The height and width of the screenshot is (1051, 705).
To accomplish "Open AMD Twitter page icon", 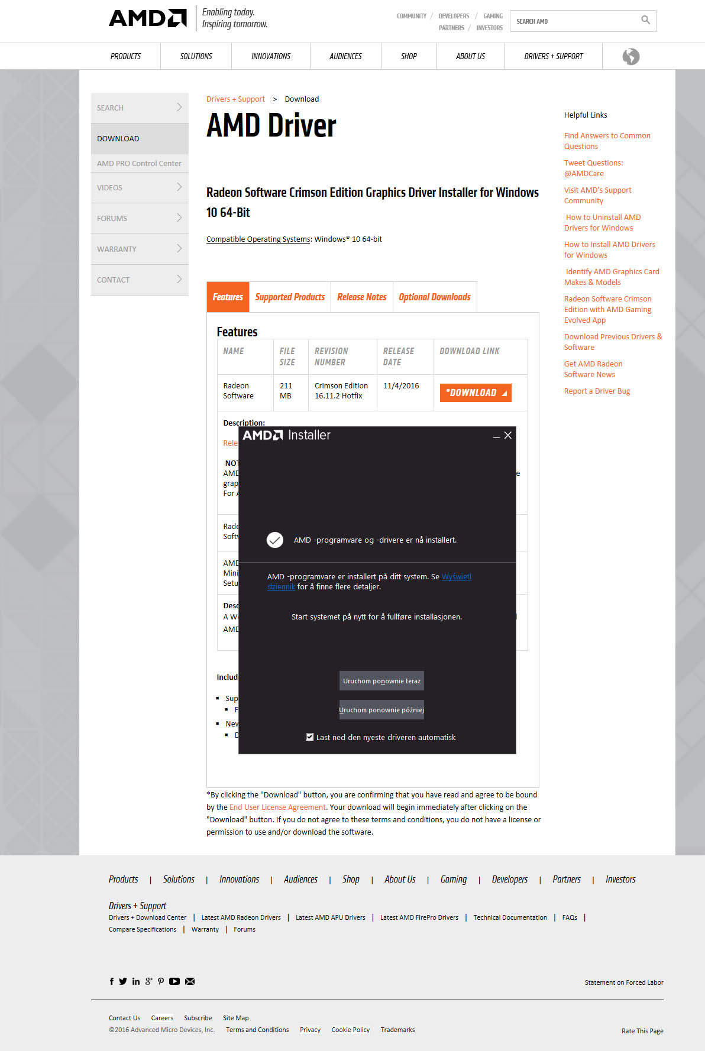I will coord(123,981).
